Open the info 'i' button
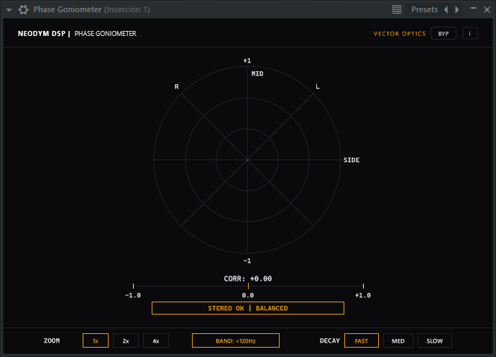This screenshot has width=496, height=357. pos(469,34)
